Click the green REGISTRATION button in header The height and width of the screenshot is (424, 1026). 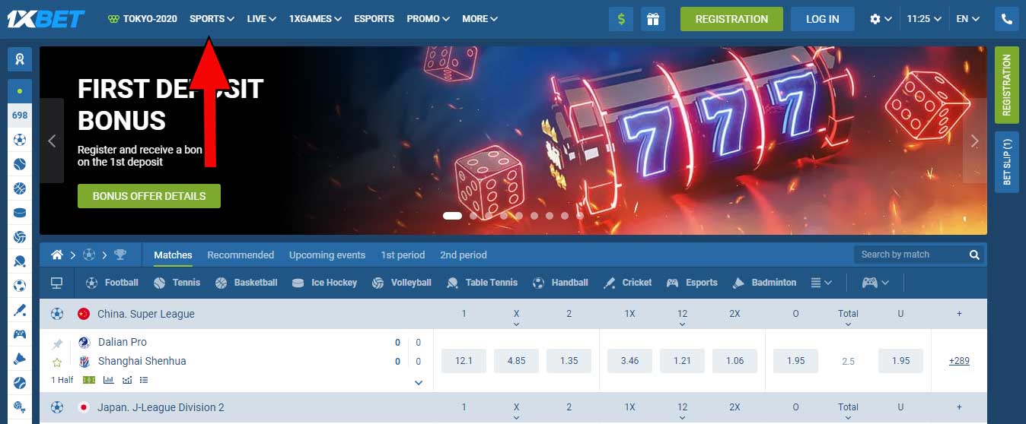[731, 19]
